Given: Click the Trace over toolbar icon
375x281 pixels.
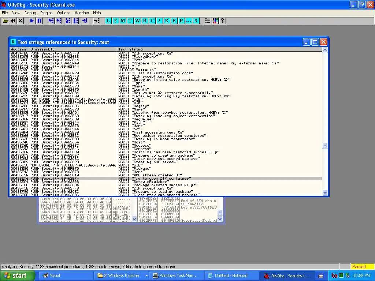Looking at the screenshot, I should (75, 21).
